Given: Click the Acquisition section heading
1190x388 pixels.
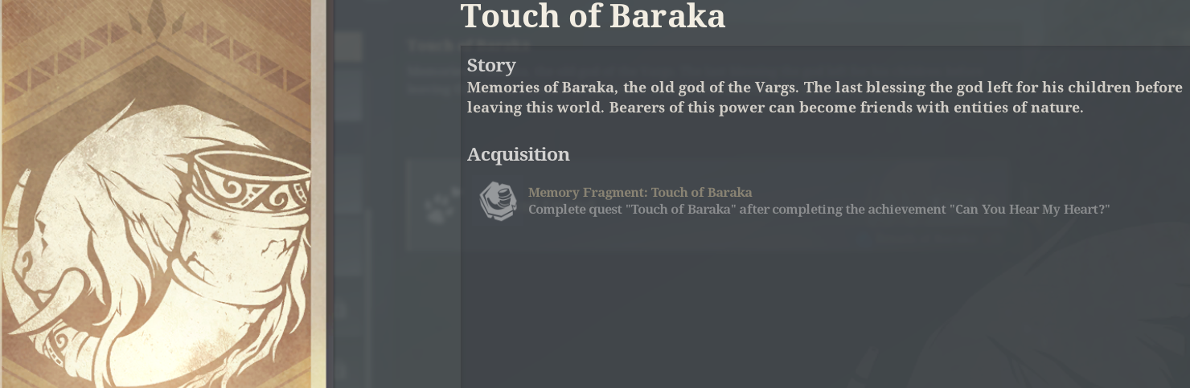Looking at the screenshot, I should coord(518,154).
